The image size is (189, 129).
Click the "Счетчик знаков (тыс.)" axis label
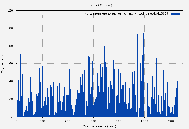pos(99,126)
